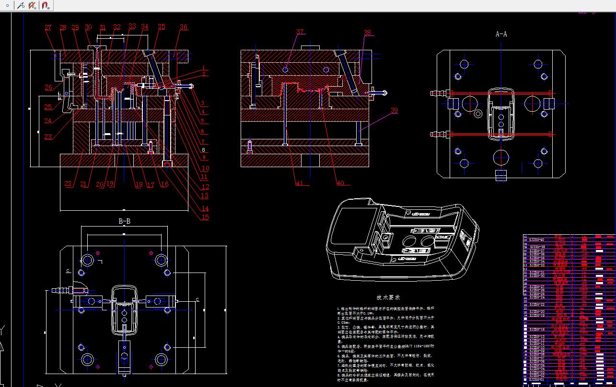Click part callout number 39
The image size is (616, 387).
394,111
